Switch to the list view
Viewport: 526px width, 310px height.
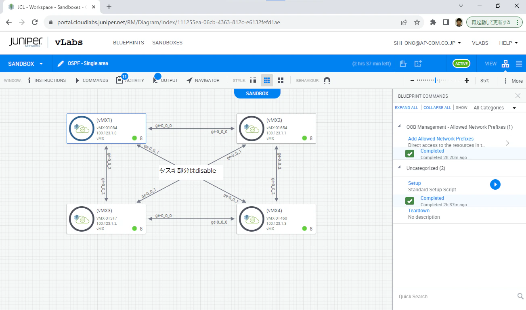click(519, 64)
